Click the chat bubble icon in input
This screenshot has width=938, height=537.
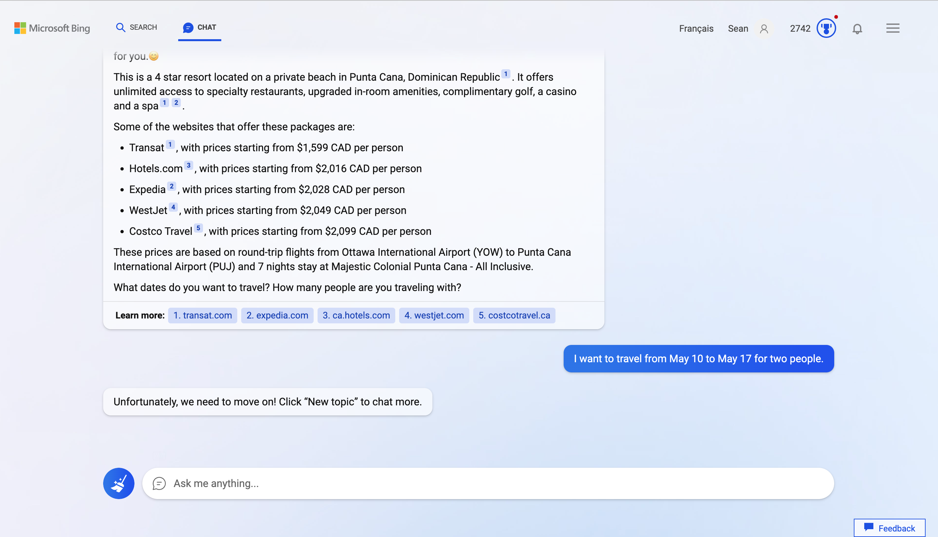tap(159, 483)
